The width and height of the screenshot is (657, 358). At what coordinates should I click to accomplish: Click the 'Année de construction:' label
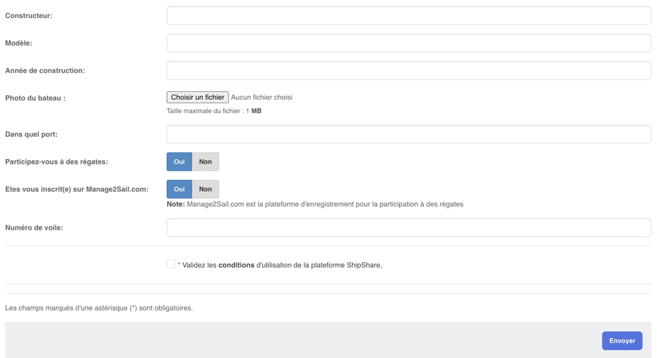click(x=45, y=71)
